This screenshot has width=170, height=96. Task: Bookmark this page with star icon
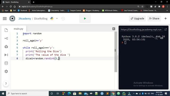pyautogui.click(x=142, y=6)
